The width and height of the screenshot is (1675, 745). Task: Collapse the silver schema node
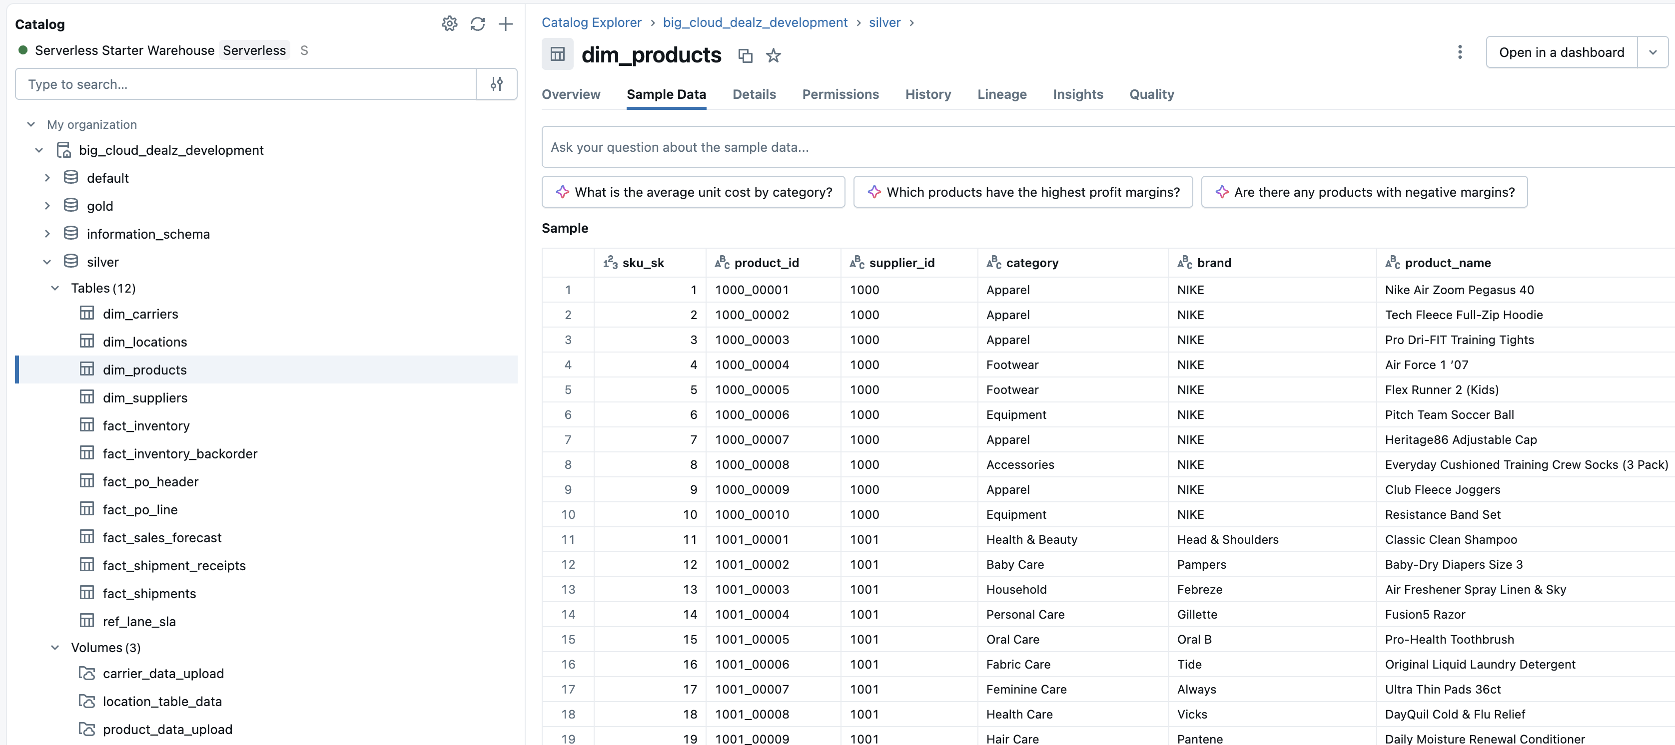(x=47, y=262)
